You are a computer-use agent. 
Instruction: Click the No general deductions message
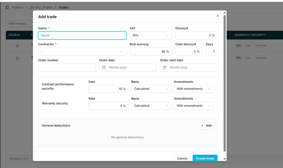128,137
